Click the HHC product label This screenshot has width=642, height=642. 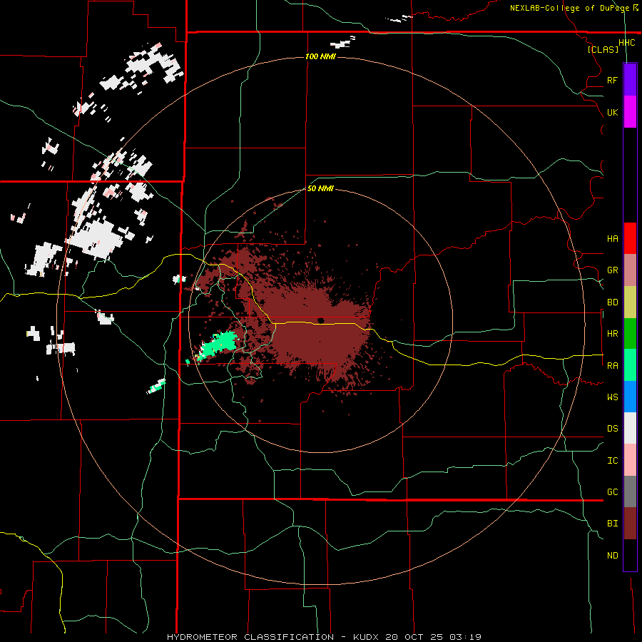[626, 43]
